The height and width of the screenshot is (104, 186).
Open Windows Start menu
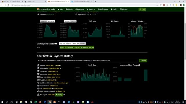pos(2,102)
